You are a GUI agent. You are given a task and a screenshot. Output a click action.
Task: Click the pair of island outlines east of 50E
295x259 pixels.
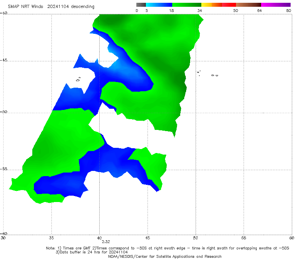coord(214,75)
